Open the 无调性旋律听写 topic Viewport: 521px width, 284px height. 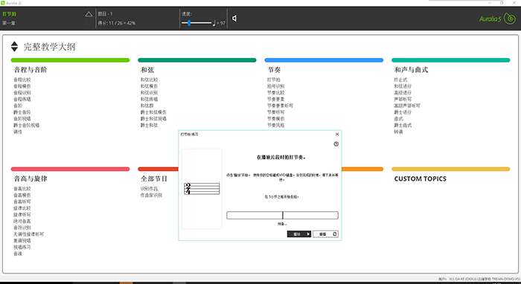click(x=28, y=234)
